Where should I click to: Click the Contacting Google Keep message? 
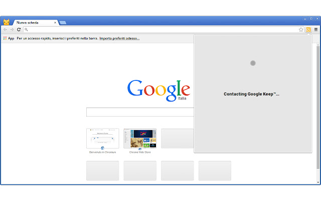[251, 94]
